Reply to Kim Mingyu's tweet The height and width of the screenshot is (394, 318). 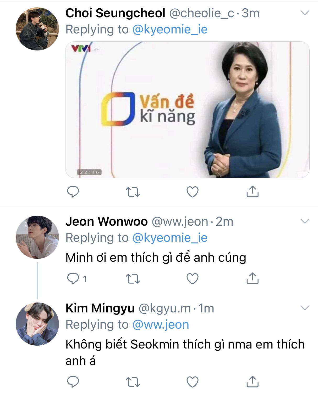73,382
